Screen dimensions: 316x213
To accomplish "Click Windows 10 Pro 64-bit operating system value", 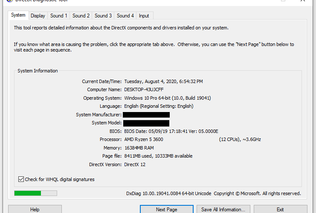I will pyautogui.click(x=168, y=98).
